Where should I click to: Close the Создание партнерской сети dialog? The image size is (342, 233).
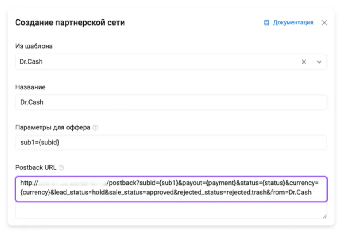(324, 23)
